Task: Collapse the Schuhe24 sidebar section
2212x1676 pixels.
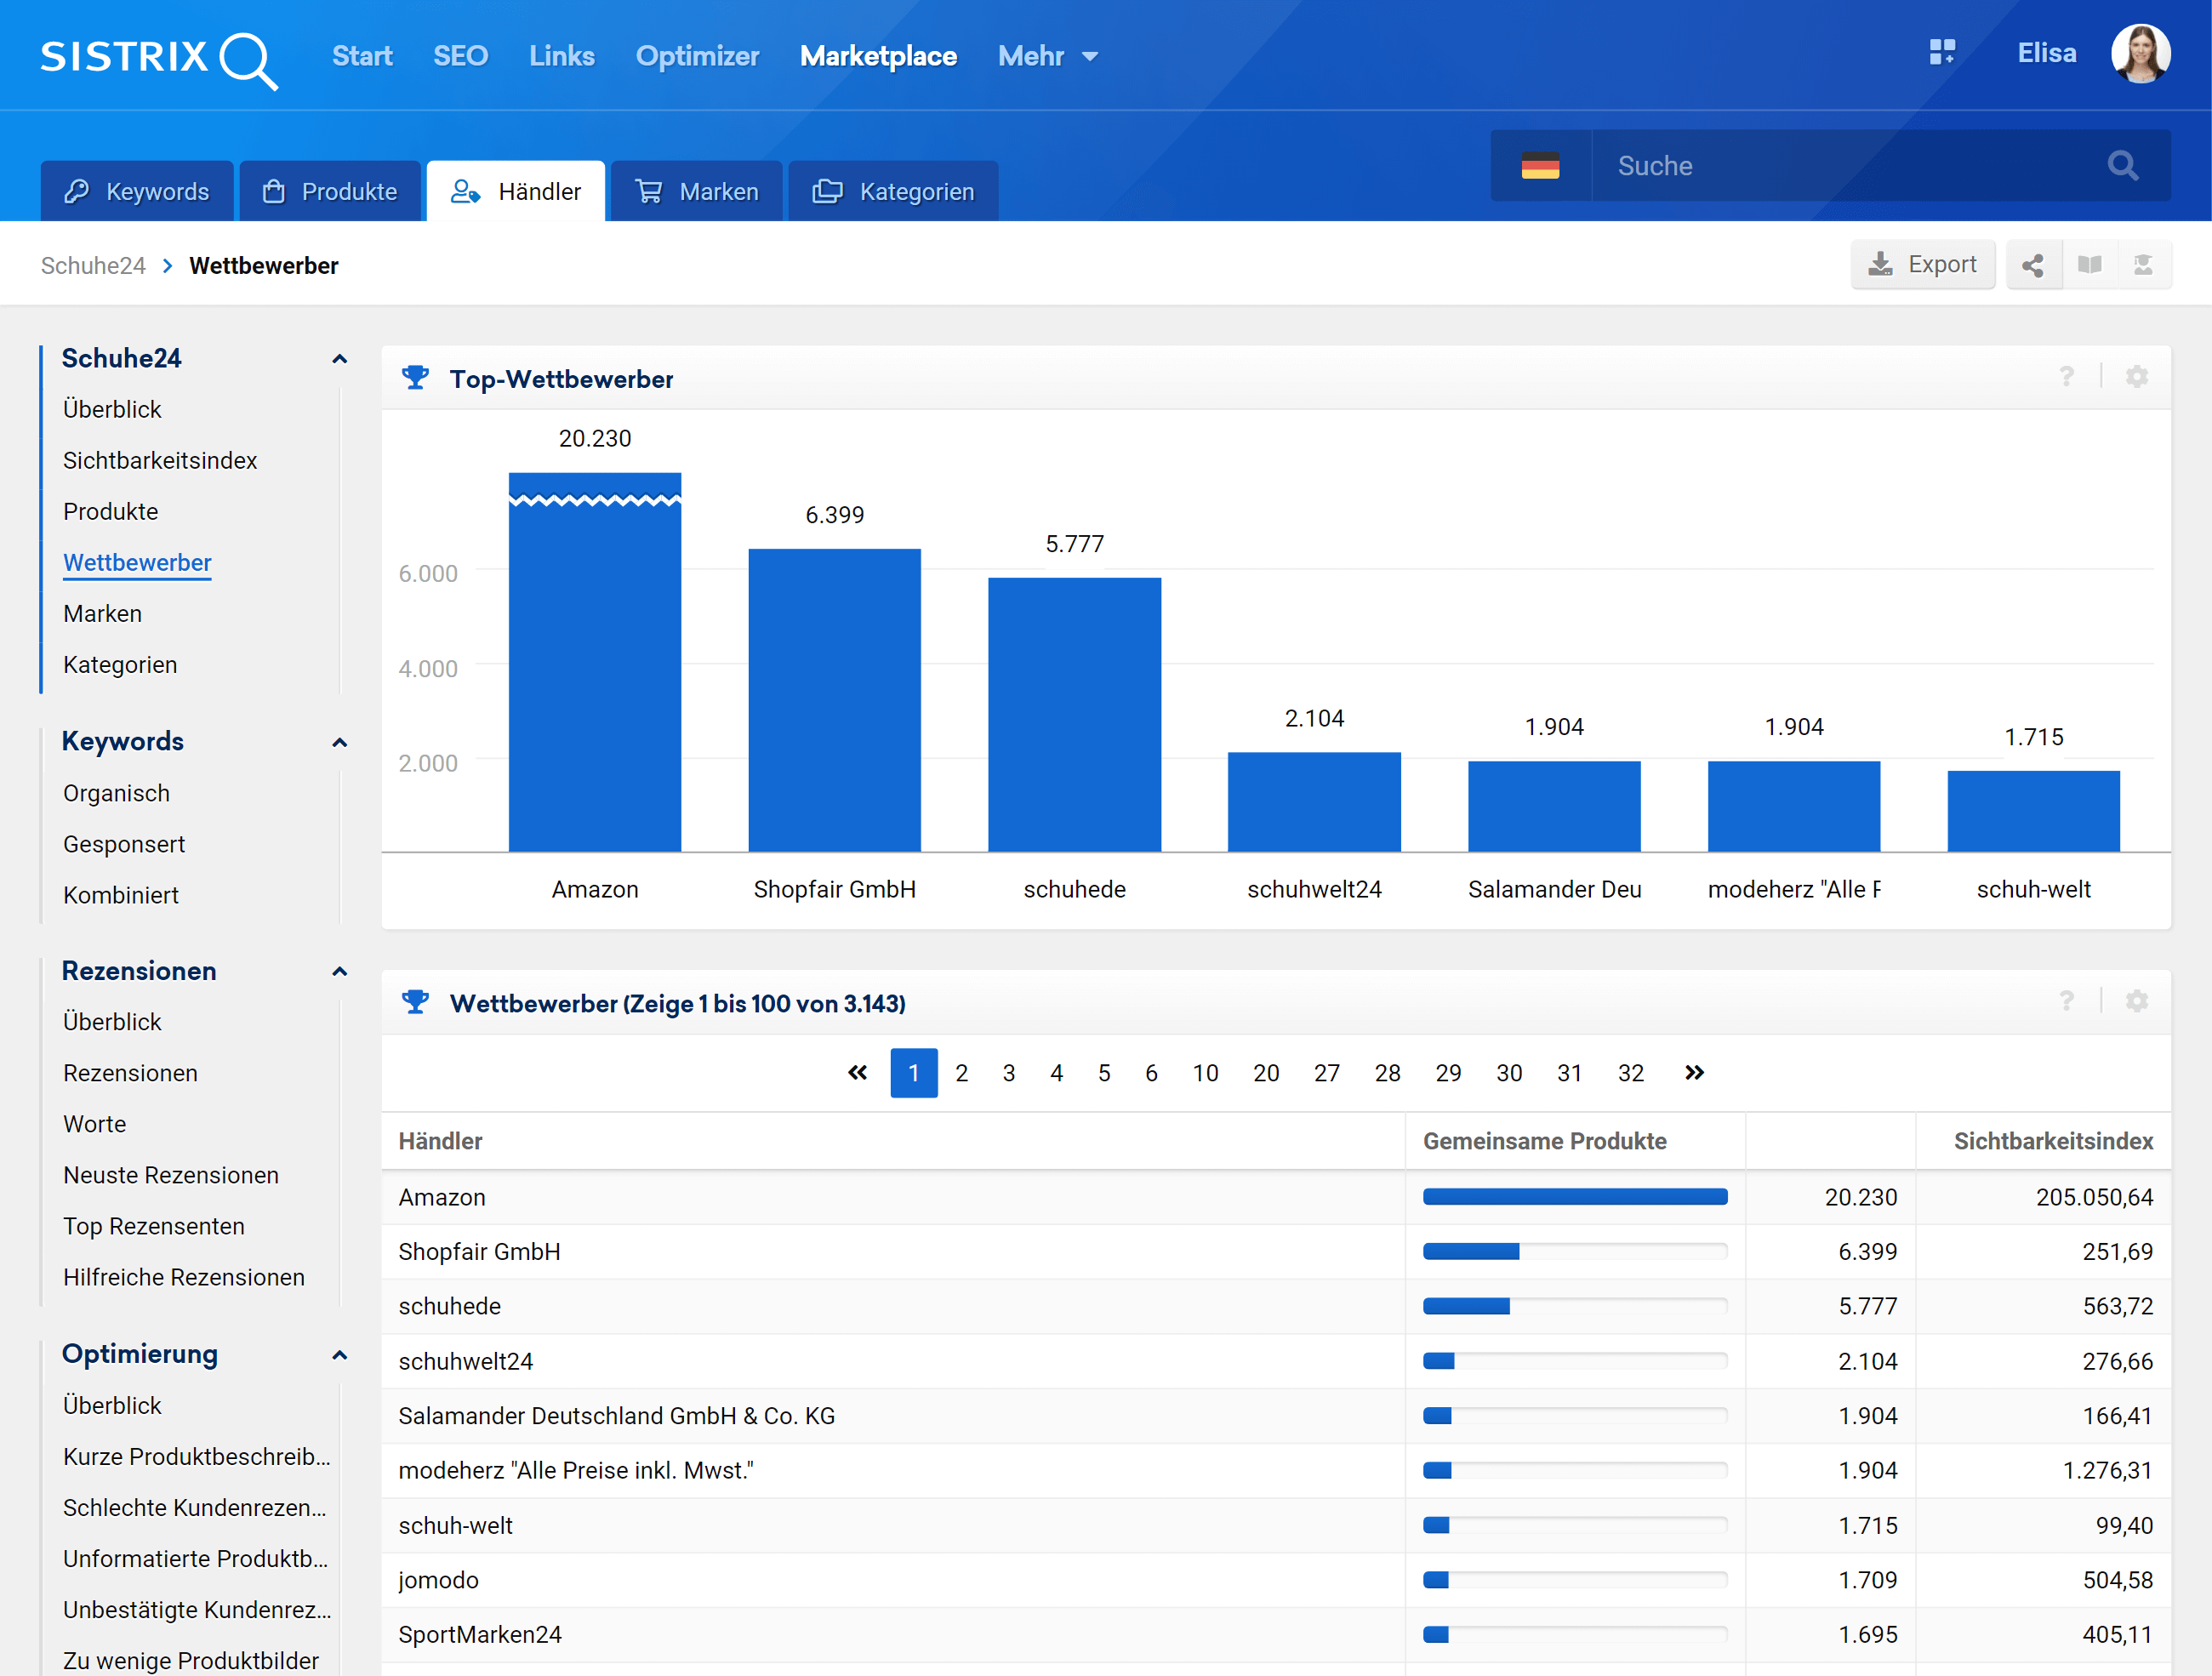Action: [339, 359]
